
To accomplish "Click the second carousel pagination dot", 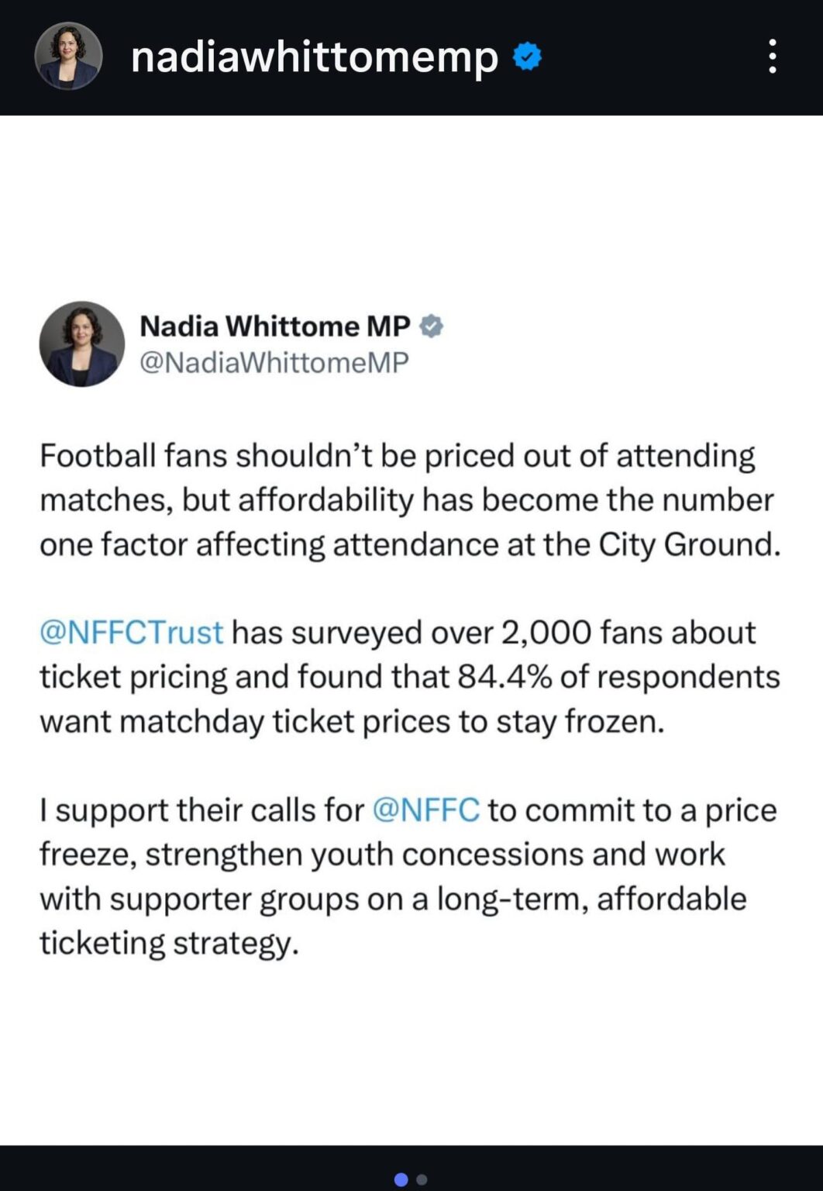I will click(x=423, y=1180).
